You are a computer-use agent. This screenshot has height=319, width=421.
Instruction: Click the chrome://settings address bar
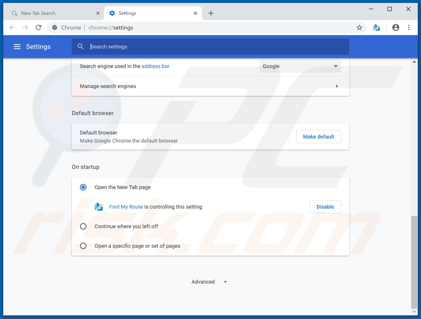coord(207,27)
